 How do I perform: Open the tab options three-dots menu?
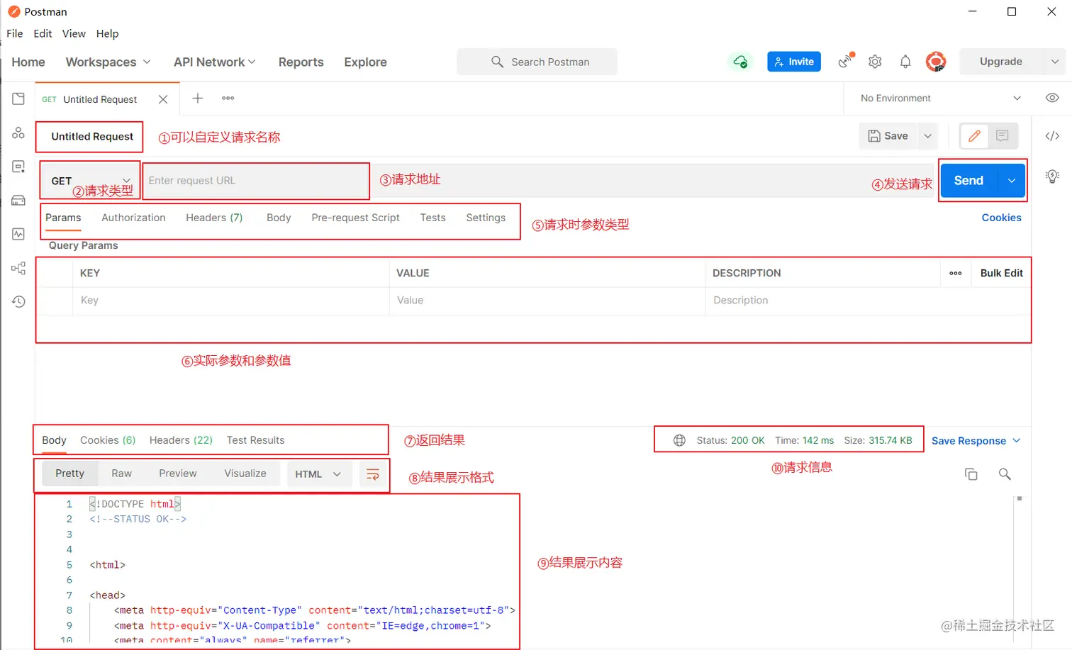tap(228, 99)
